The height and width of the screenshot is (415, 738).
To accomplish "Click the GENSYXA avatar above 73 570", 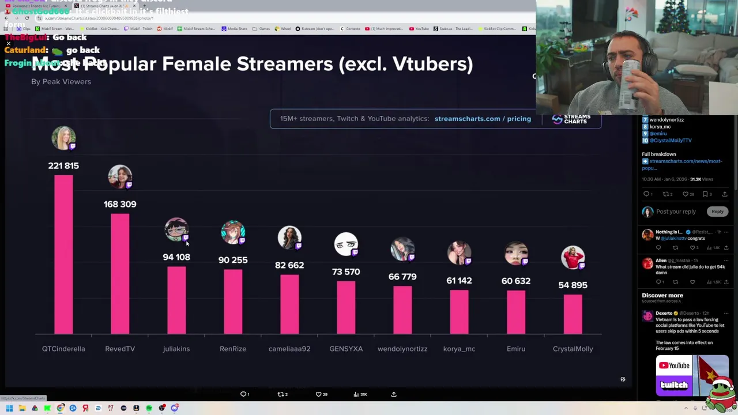I will point(346,244).
